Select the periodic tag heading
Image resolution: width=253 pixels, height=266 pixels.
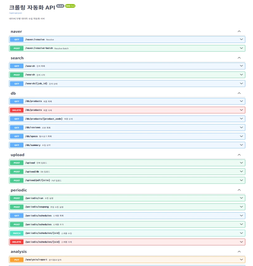coord(19,190)
